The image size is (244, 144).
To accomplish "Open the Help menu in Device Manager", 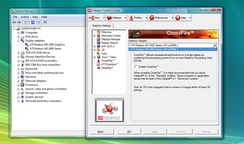I will [x=44, y=17].
